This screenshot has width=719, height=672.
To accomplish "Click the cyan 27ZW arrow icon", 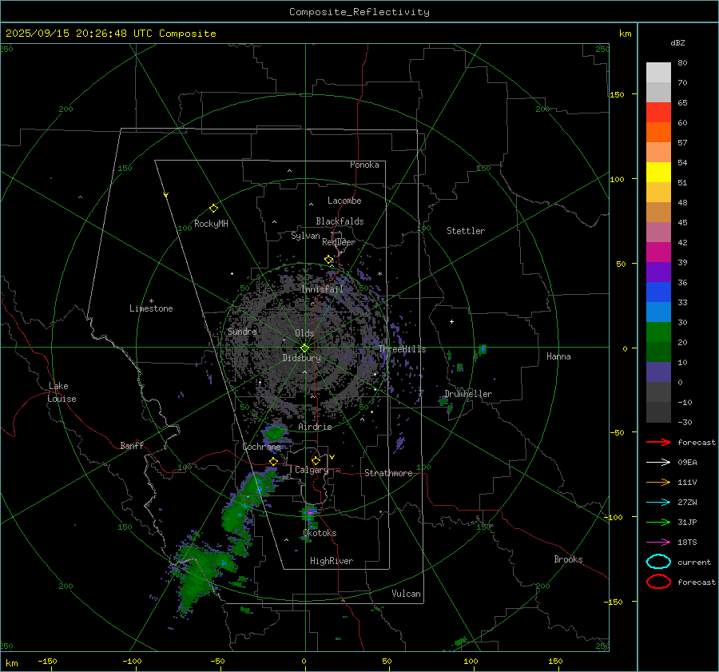I will [x=658, y=503].
